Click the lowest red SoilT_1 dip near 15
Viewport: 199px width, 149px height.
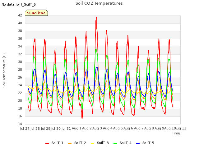(x=82, y=119)
